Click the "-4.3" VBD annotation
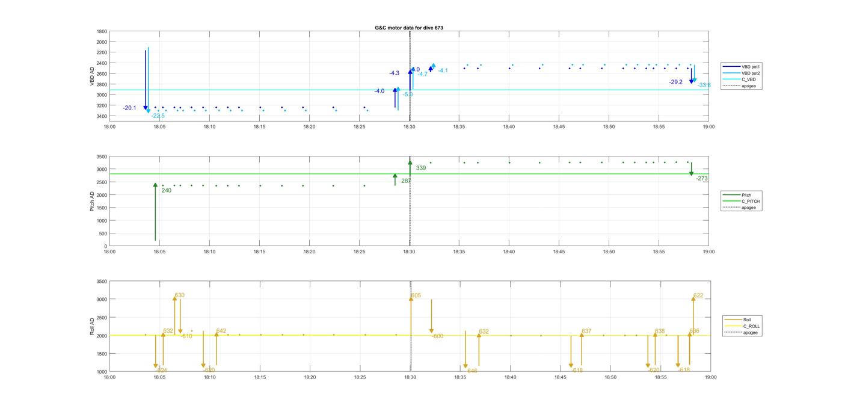The width and height of the screenshot is (842, 417). pos(394,73)
